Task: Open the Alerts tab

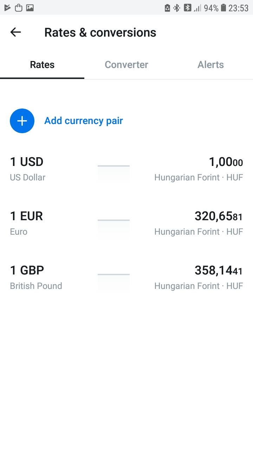Action: click(210, 65)
